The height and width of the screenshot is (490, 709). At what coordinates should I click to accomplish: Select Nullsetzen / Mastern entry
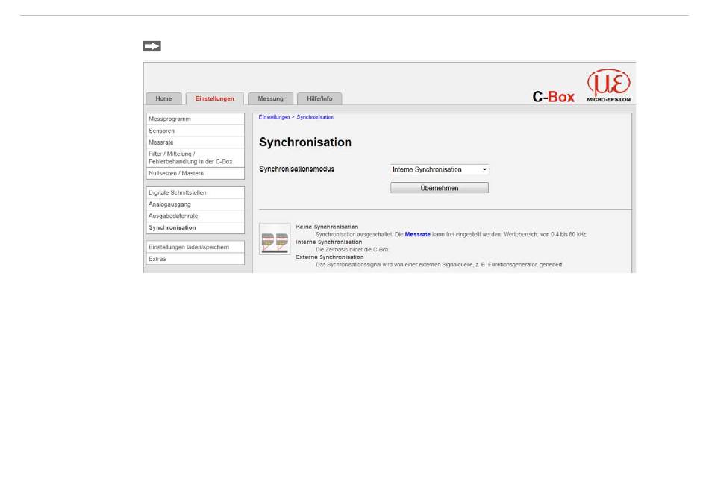coord(196,173)
